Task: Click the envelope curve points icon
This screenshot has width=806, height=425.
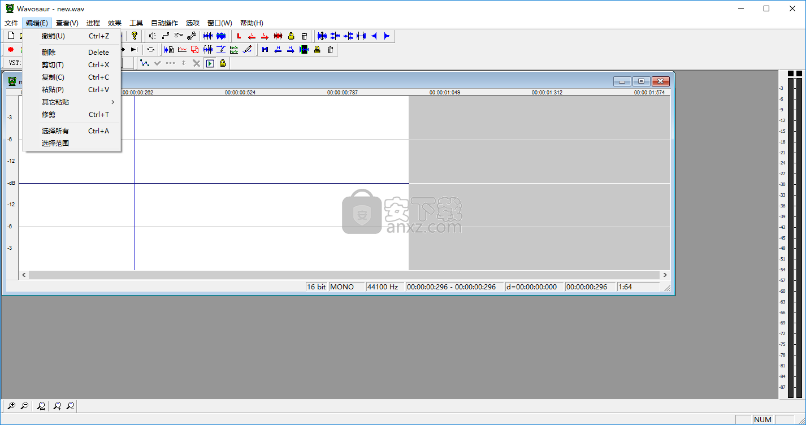Action: pos(145,63)
